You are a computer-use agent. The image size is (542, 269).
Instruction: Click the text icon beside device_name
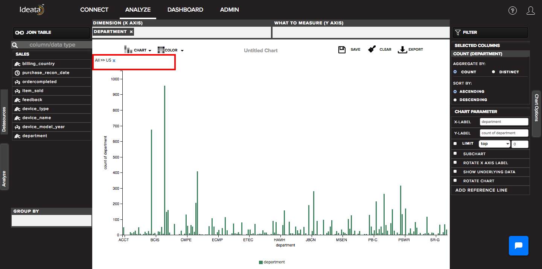(17, 118)
